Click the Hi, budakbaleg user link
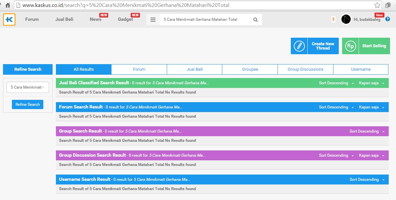The image size is (396, 200). (x=367, y=20)
